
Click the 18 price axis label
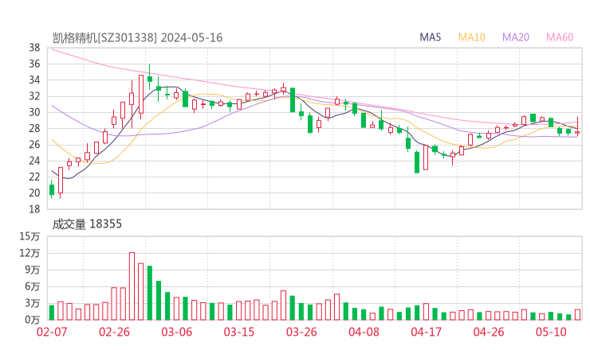(34, 209)
